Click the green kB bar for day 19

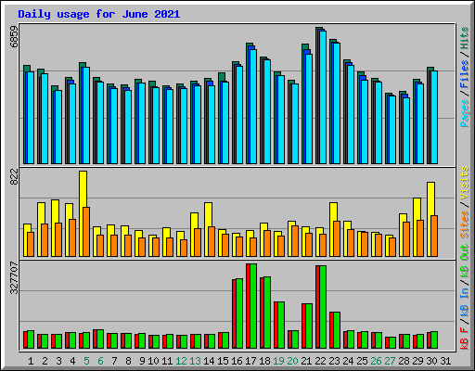point(281,326)
